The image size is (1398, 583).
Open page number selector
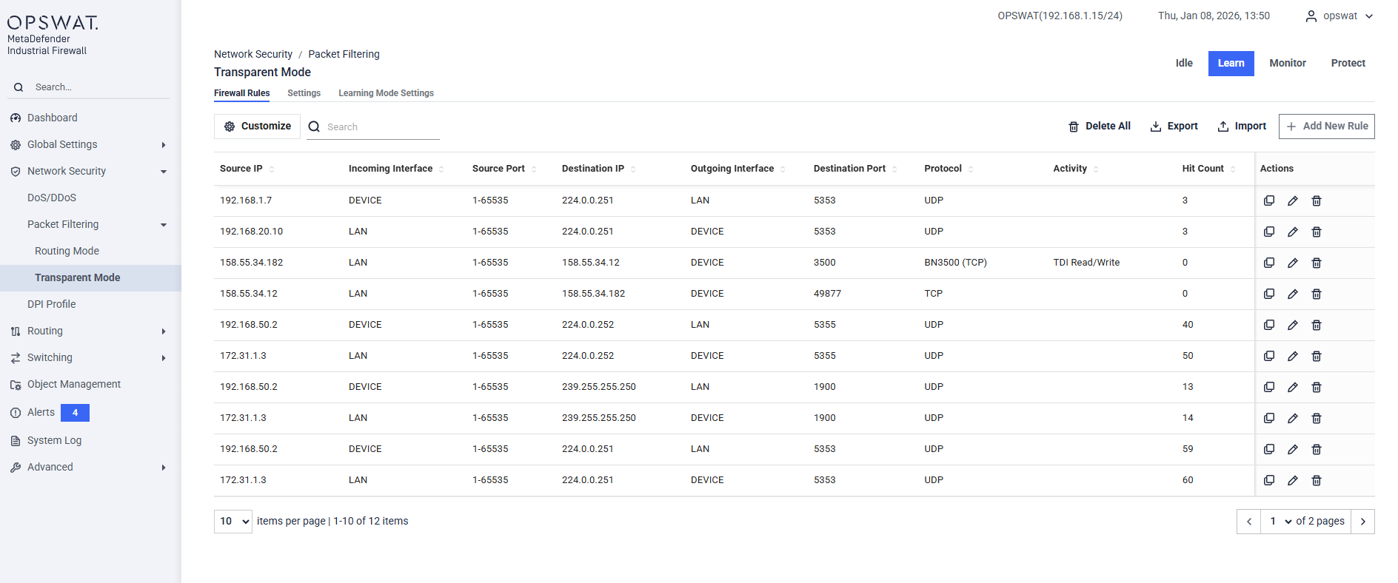point(1280,522)
